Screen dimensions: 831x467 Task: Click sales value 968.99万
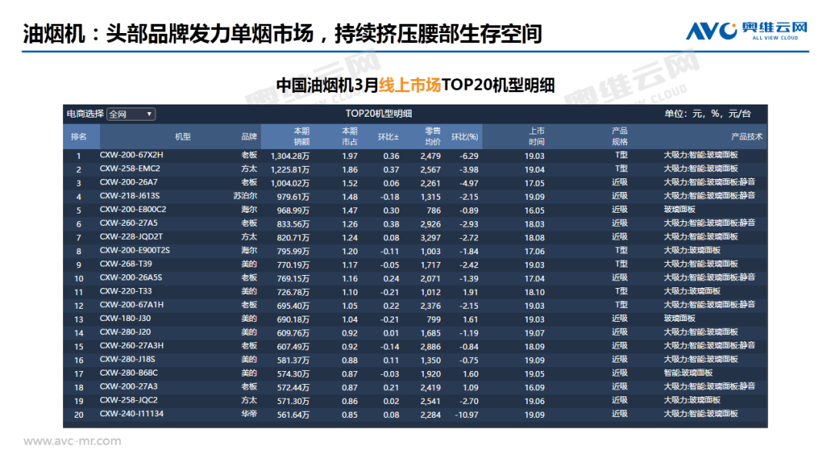point(293,210)
